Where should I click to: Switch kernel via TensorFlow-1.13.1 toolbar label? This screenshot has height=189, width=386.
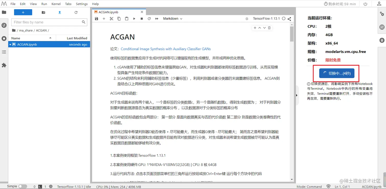pos(266,19)
